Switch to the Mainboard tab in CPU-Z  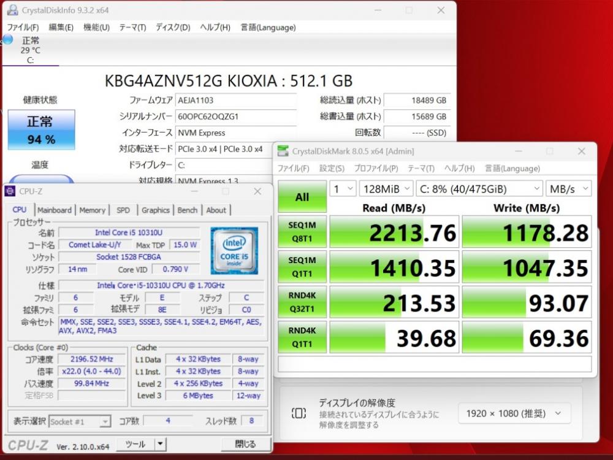55,210
